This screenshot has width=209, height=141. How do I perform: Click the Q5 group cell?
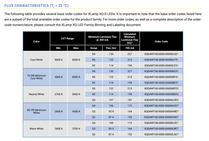(x=94, y=100)
